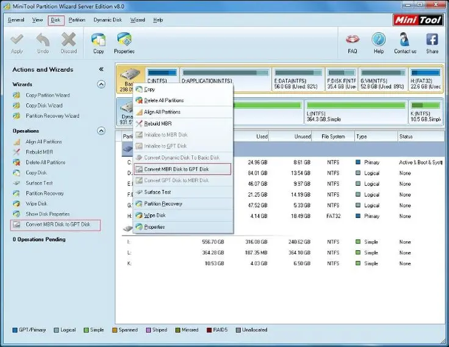Choose Rebuild MBR in context menu

pos(183,124)
